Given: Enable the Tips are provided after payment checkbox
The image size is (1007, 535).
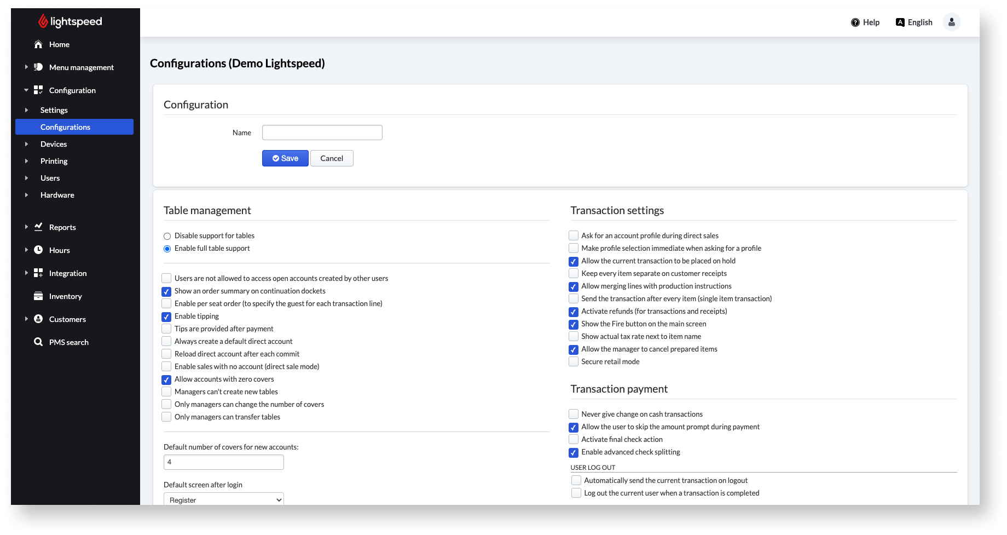Looking at the screenshot, I should click(166, 329).
